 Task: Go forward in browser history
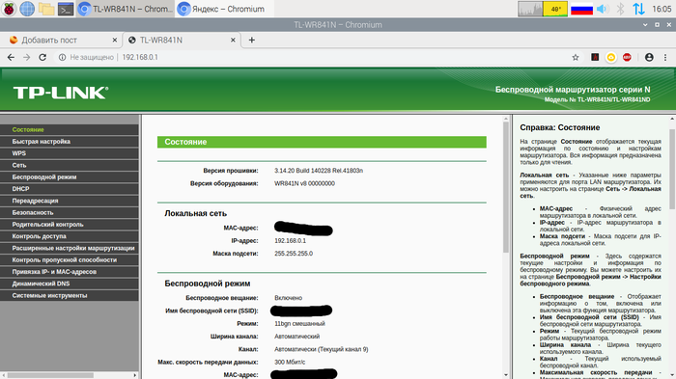[27, 57]
